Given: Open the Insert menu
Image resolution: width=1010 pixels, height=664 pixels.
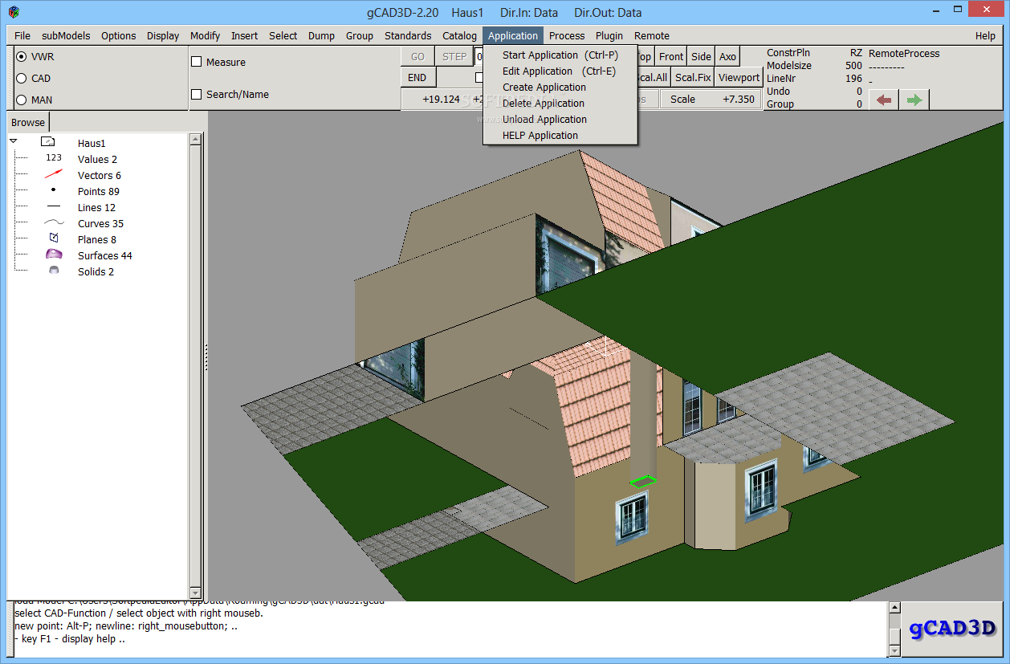Looking at the screenshot, I should [x=244, y=35].
